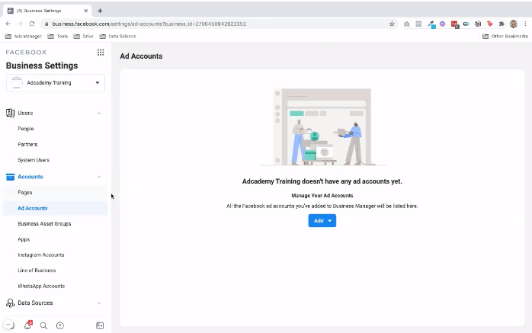The image size is (532, 333).
Task: Open System Users settings
Action: point(34,160)
